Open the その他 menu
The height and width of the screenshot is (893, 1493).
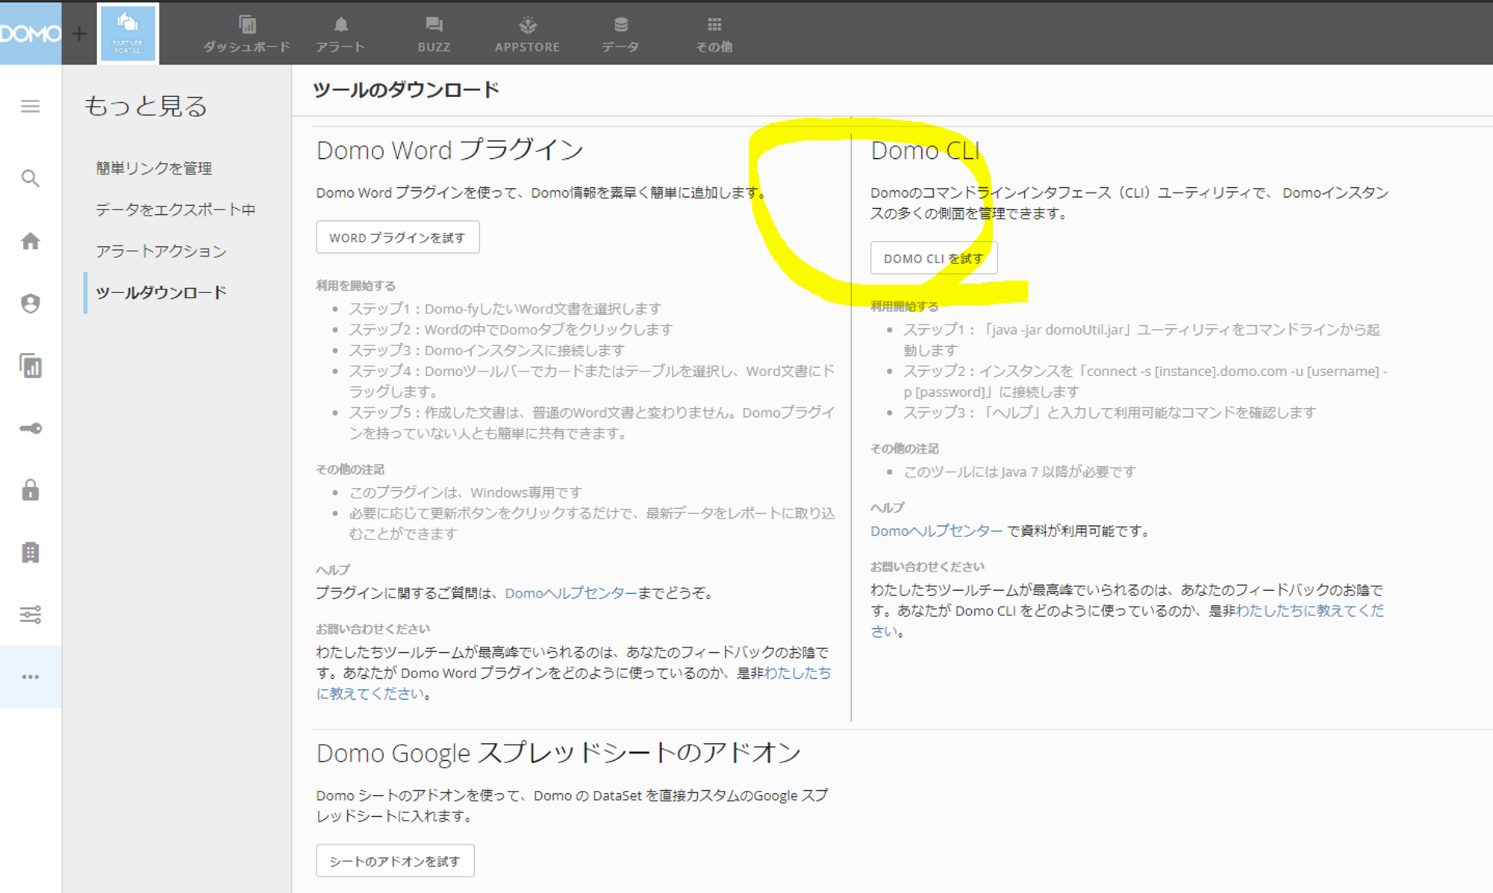click(714, 34)
